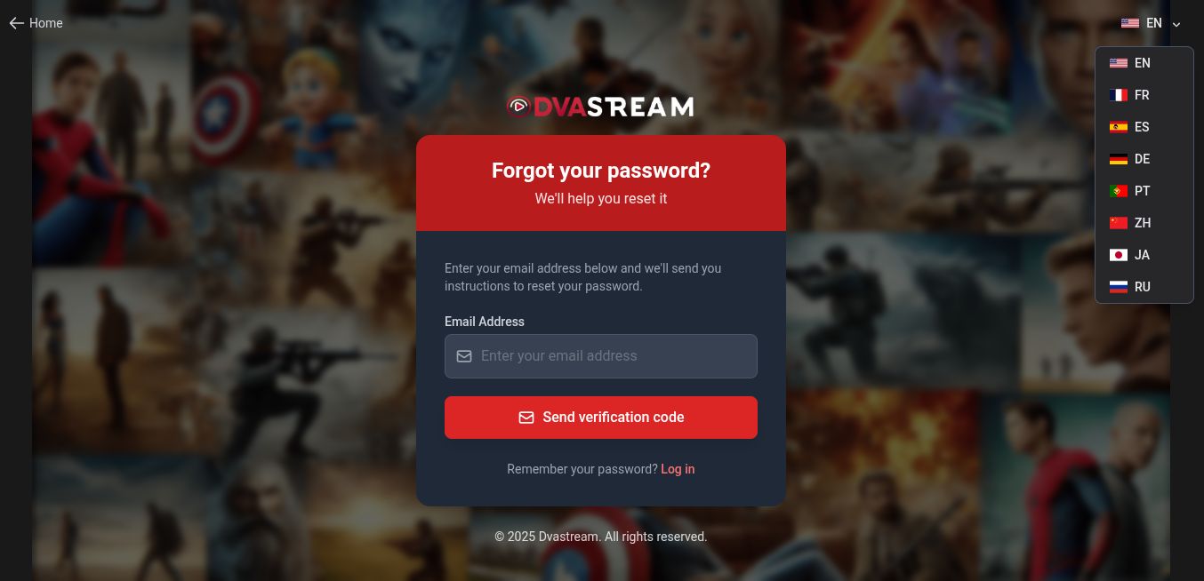Click the Japanese flag icon

pos(1119,255)
